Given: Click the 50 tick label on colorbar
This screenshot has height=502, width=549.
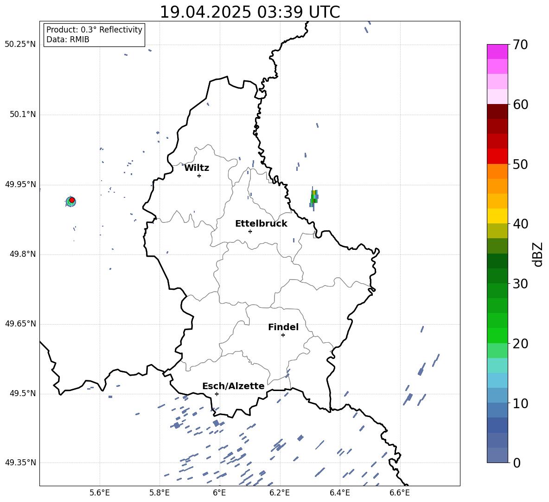Looking at the screenshot, I should pos(520,164).
